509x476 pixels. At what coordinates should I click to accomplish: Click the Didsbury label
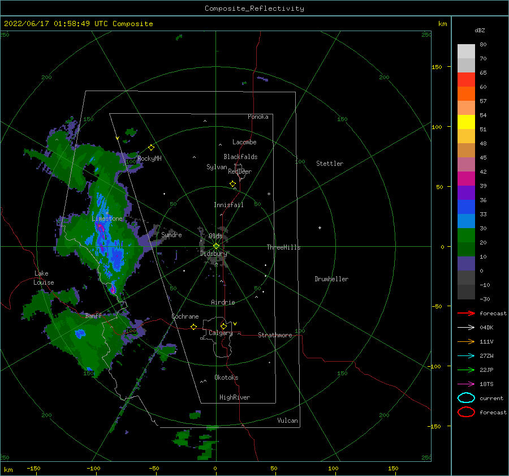click(213, 254)
